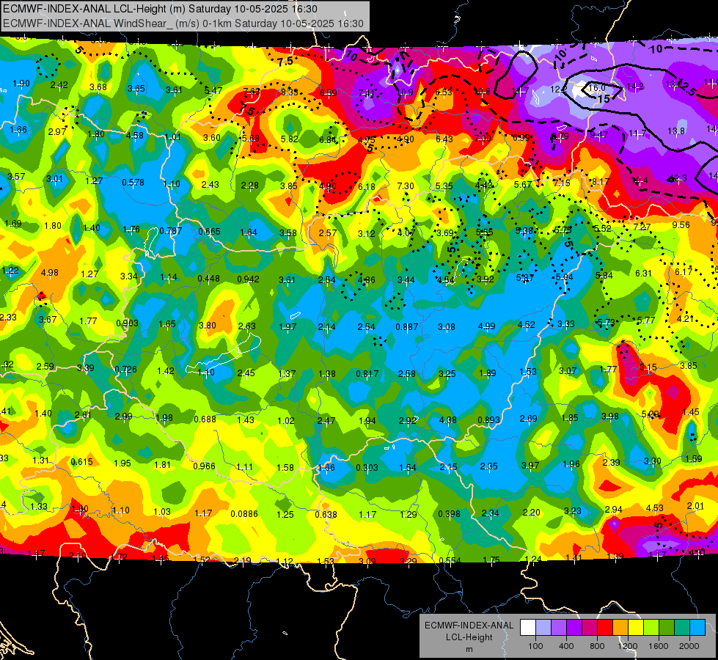Click the wind shear value 8.17
718x660 pixels.
pos(601,181)
